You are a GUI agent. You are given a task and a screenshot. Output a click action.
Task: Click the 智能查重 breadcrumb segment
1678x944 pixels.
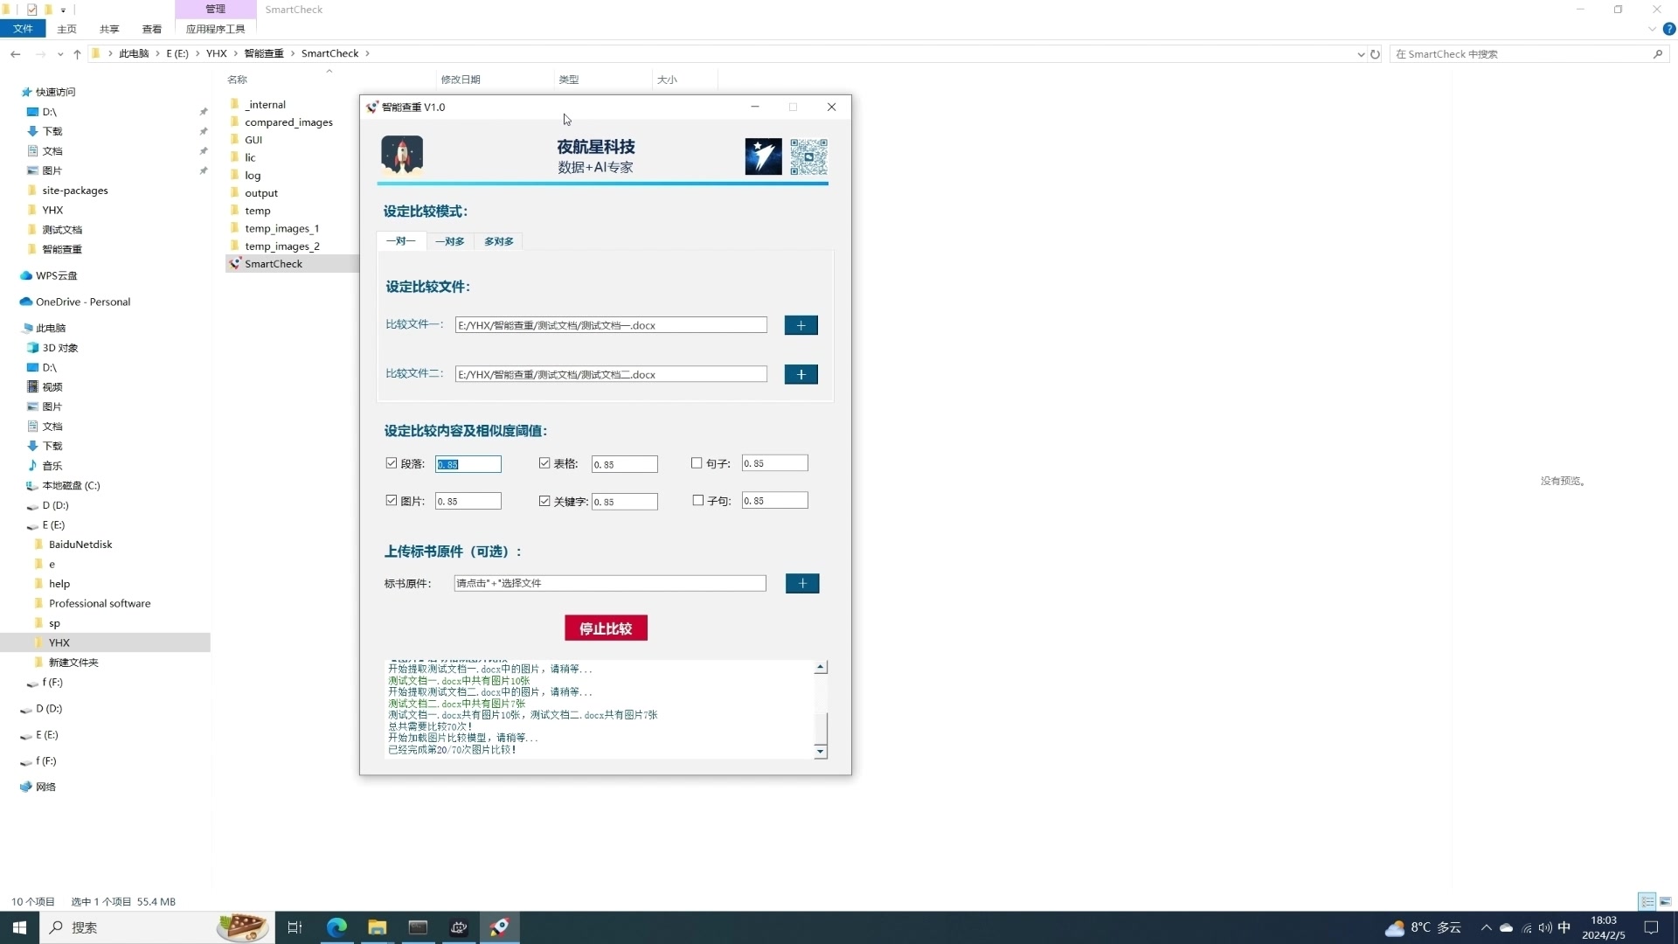tap(264, 53)
